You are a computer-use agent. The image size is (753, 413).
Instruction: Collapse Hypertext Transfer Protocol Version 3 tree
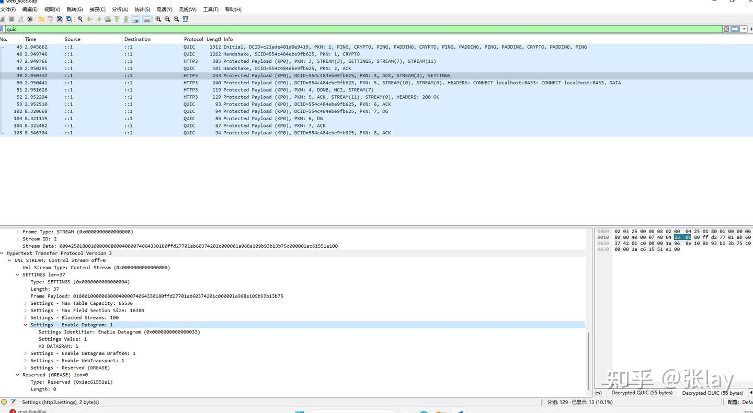(2, 253)
